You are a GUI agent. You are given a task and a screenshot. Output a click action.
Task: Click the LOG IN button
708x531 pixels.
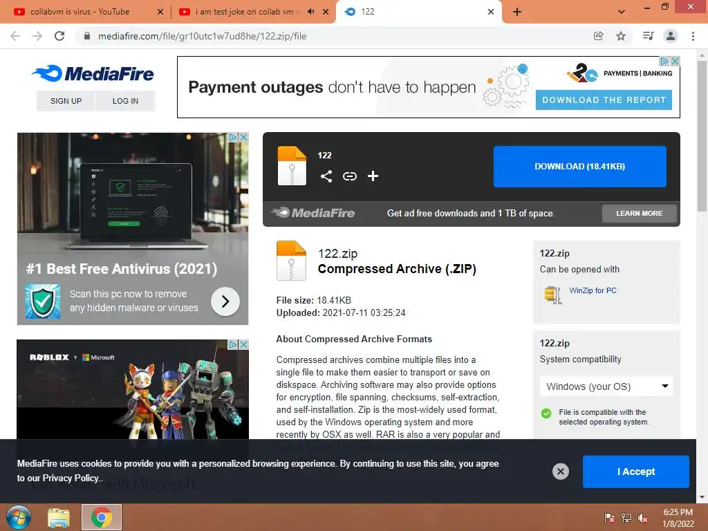click(x=125, y=101)
